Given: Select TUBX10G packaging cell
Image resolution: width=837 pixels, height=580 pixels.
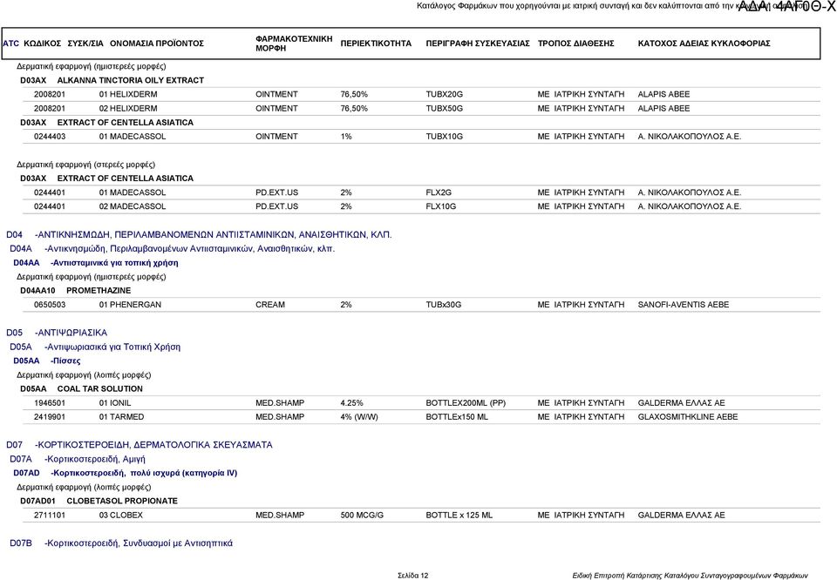Looking at the screenshot, I should coord(444,137).
